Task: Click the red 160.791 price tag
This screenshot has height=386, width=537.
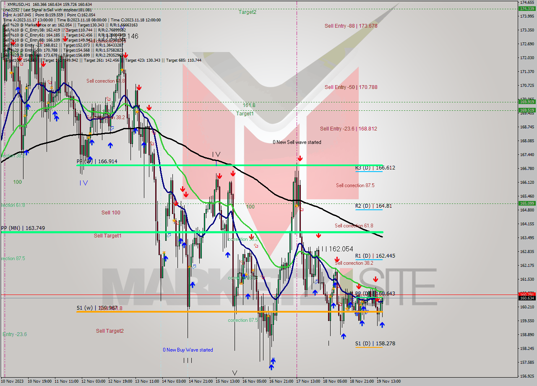Action: pyautogui.click(x=527, y=294)
